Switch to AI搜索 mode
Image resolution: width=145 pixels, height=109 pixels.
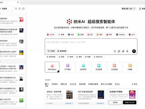[x=51, y=51]
